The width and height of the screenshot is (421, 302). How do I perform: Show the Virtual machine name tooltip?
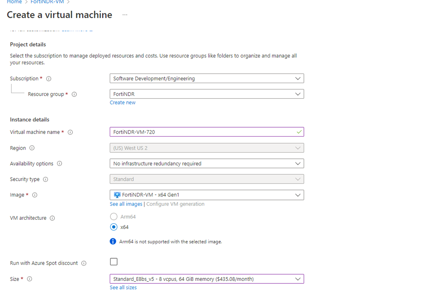[x=70, y=132]
